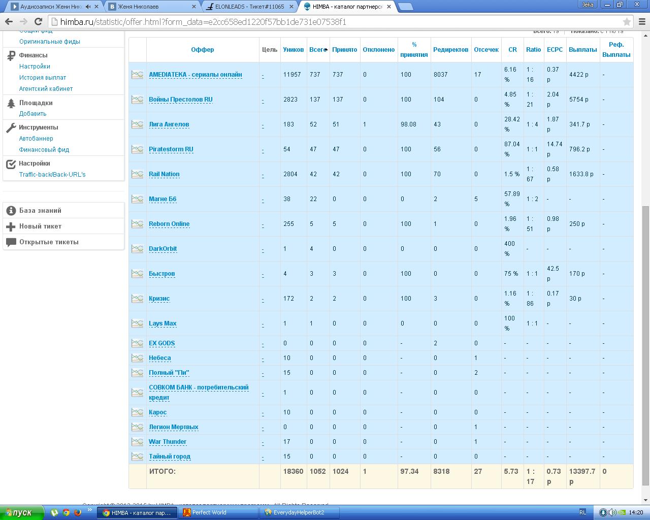Sort by the ECPC column header

coord(555,50)
